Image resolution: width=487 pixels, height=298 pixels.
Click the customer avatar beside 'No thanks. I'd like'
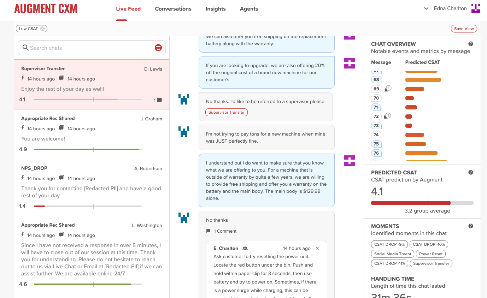[x=184, y=99]
